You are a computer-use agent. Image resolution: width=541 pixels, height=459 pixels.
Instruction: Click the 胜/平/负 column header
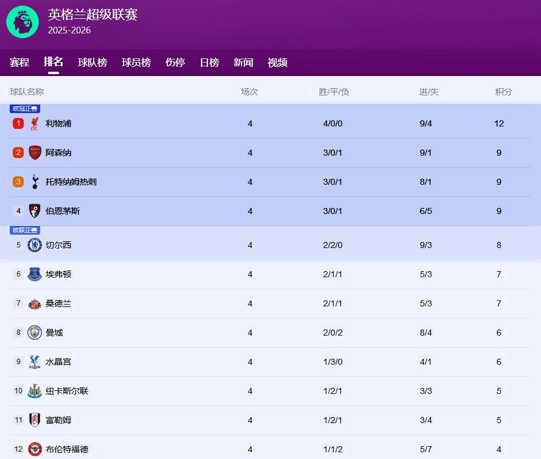pyautogui.click(x=333, y=92)
